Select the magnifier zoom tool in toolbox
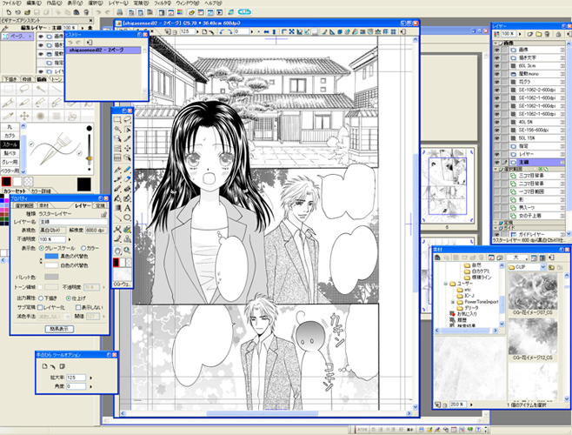Viewport: 572px width, 435px height. [x=127, y=251]
